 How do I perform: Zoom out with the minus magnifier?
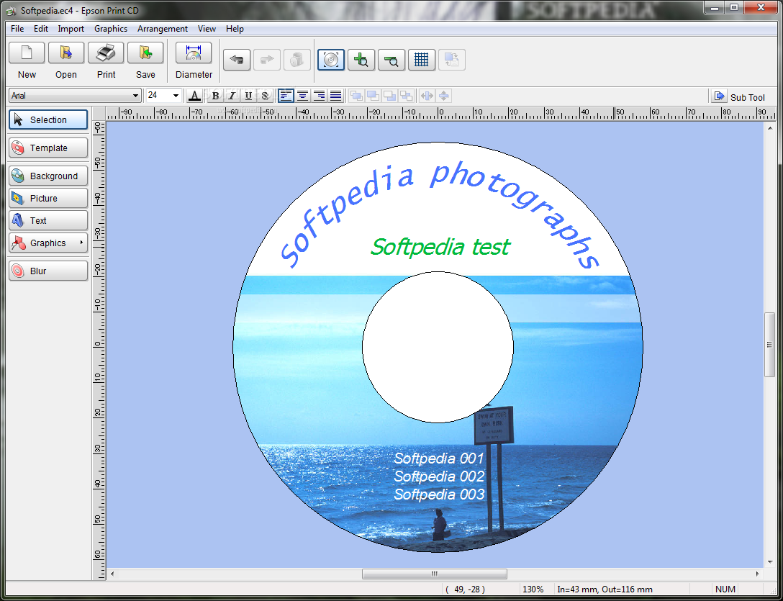391,60
